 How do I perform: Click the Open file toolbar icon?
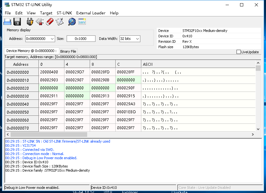(7, 22)
